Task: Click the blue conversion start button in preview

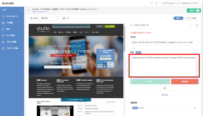Action: (x=77, y=67)
